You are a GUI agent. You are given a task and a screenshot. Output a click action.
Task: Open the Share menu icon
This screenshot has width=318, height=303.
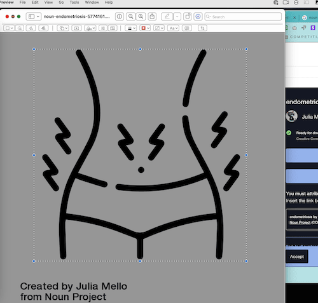[x=152, y=17]
